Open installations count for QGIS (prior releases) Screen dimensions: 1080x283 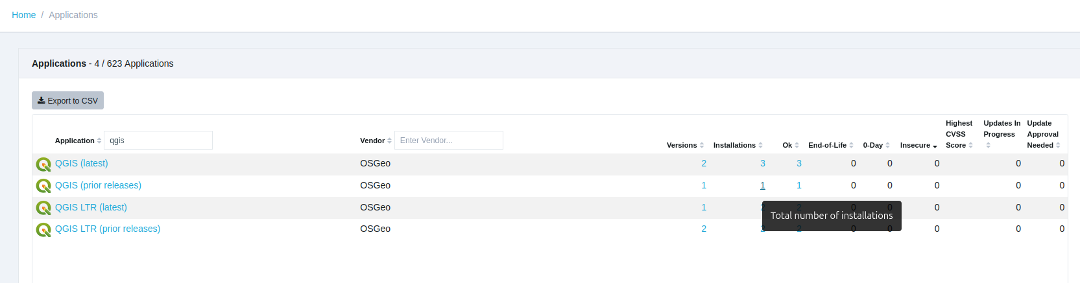763,185
